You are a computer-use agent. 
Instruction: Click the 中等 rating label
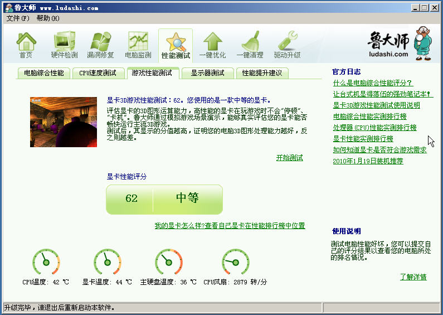point(187,198)
